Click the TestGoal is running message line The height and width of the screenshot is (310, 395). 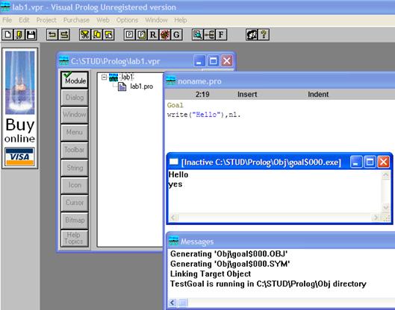[268, 284]
